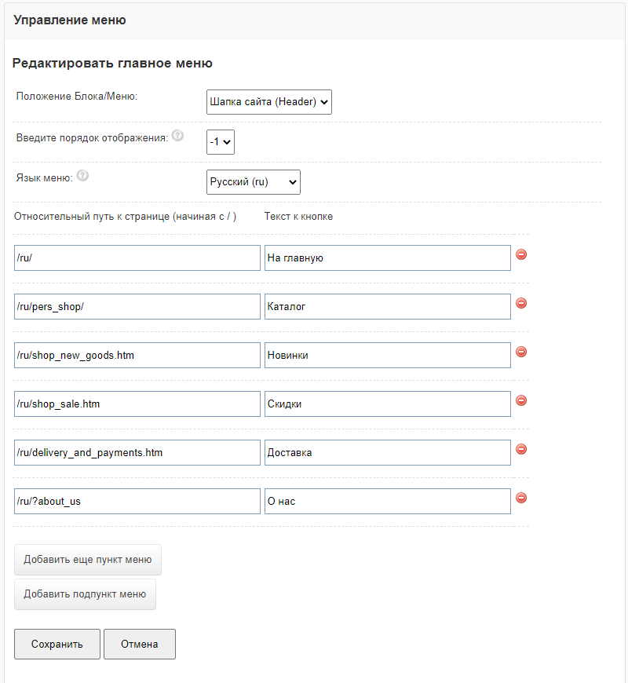This screenshot has width=628, height=683.
Task: Open the 'Шапка сайта (Header)' position dropdown
Action: [x=268, y=101]
